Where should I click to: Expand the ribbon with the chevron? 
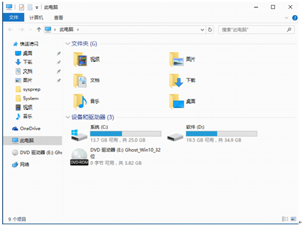point(286,18)
